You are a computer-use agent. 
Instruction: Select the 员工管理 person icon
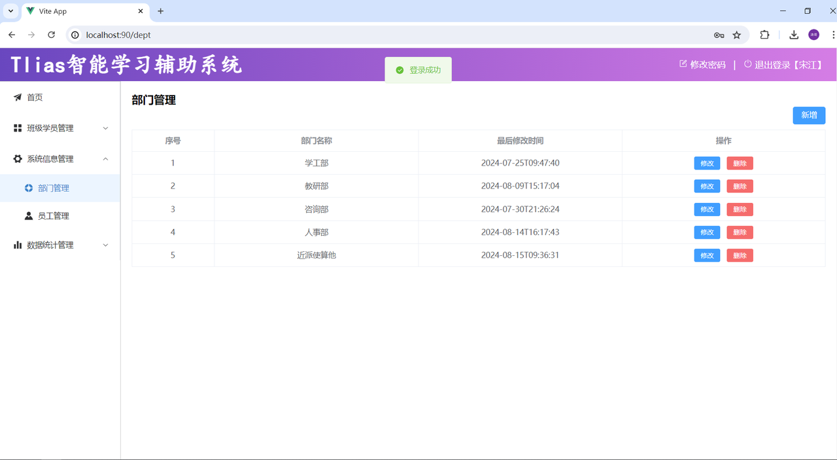click(x=28, y=215)
